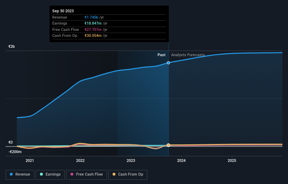Click the €1.745b revenue value in tooltip
This screenshot has width=288, height=184.
pyautogui.click(x=91, y=17)
